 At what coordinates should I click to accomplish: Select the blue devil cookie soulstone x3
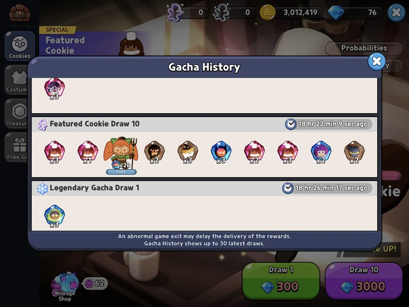click(x=221, y=152)
